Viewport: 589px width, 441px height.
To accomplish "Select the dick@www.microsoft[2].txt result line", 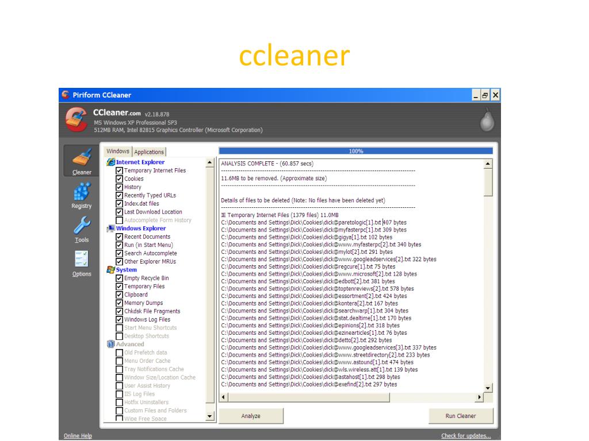I will [x=319, y=274].
